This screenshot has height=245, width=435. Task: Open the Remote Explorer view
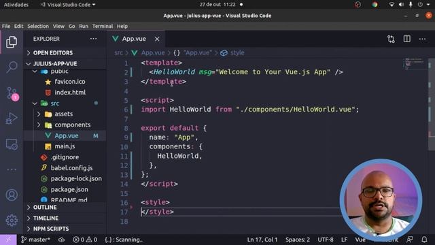(12, 144)
